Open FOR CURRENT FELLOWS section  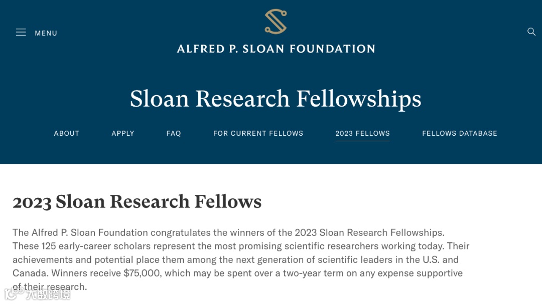258,133
